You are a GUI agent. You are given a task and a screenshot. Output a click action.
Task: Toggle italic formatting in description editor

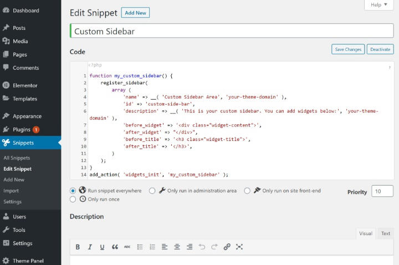coord(90,247)
